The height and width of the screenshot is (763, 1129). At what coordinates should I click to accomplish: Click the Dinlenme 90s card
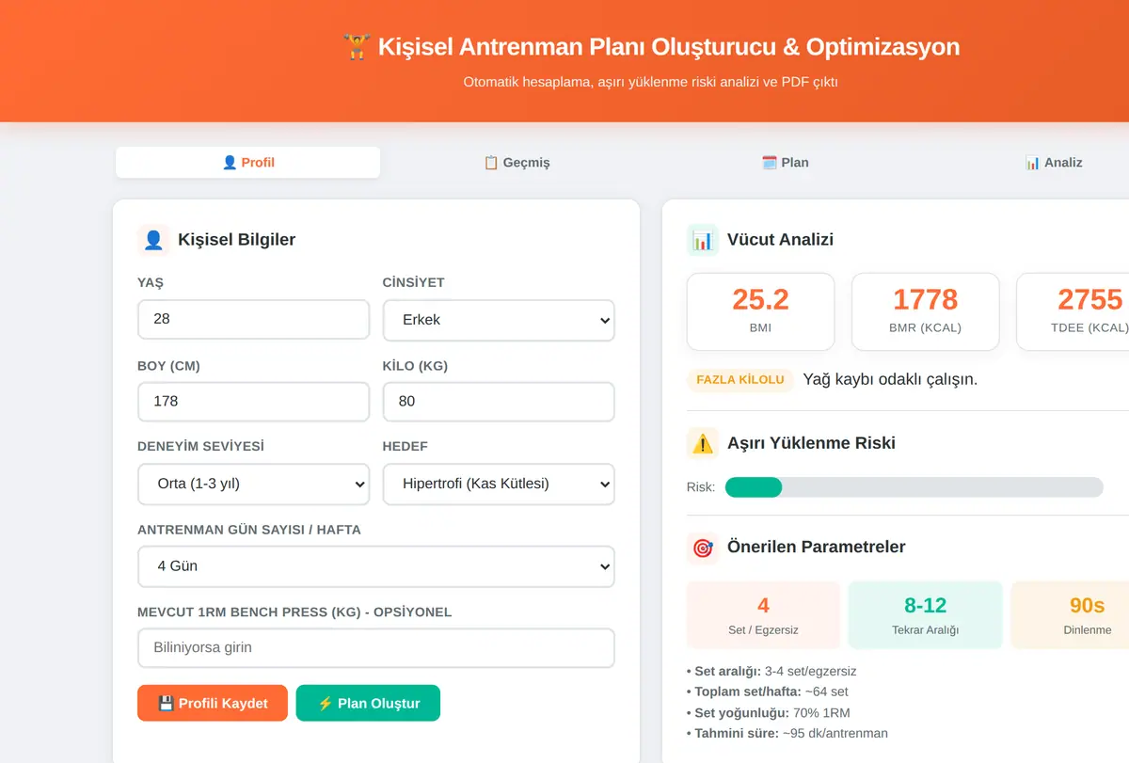pyautogui.click(x=1070, y=614)
